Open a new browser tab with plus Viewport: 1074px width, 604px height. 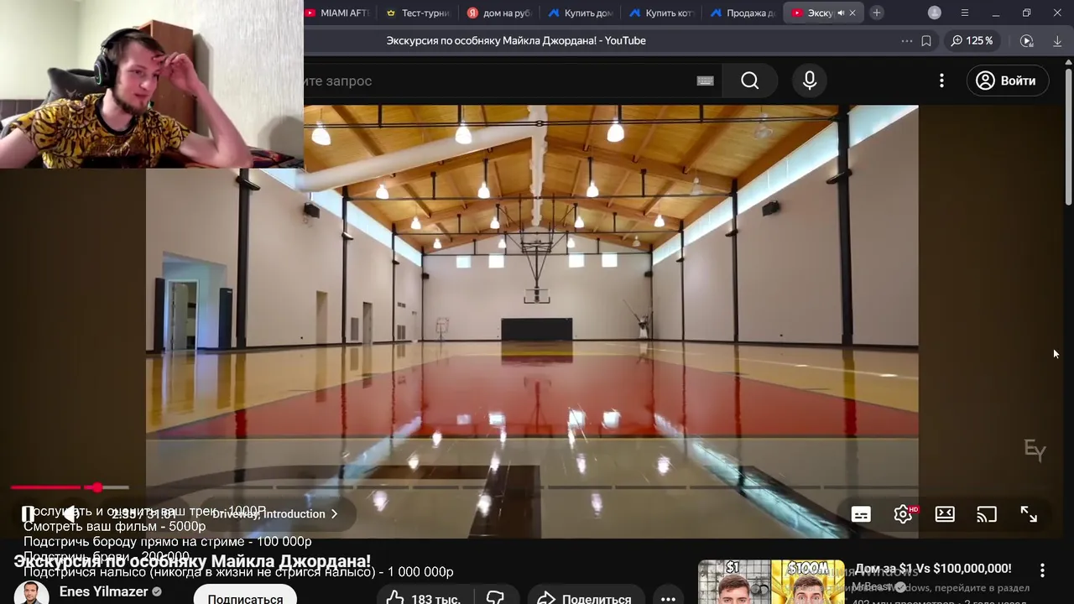tap(877, 13)
